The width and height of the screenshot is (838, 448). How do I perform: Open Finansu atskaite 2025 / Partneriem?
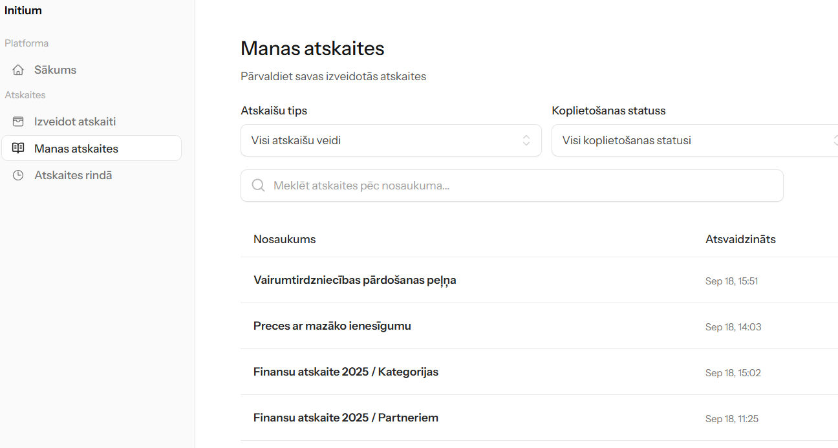pos(345,418)
